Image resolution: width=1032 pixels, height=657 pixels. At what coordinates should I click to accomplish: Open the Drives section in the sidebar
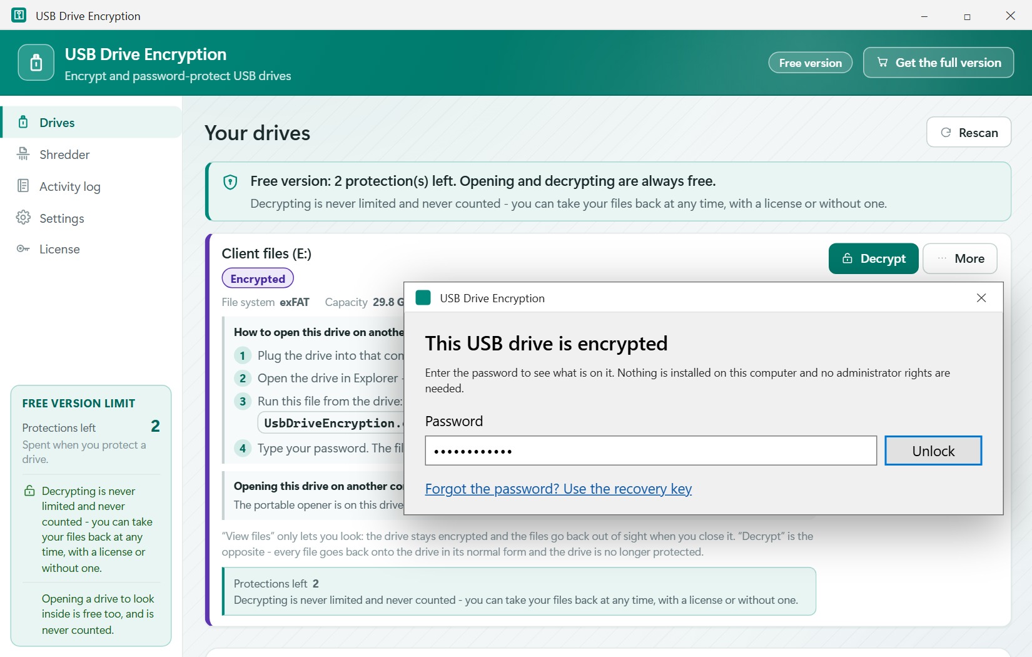91,123
